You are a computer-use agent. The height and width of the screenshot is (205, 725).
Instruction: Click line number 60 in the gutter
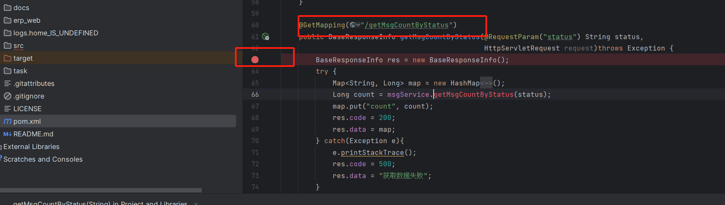click(255, 25)
